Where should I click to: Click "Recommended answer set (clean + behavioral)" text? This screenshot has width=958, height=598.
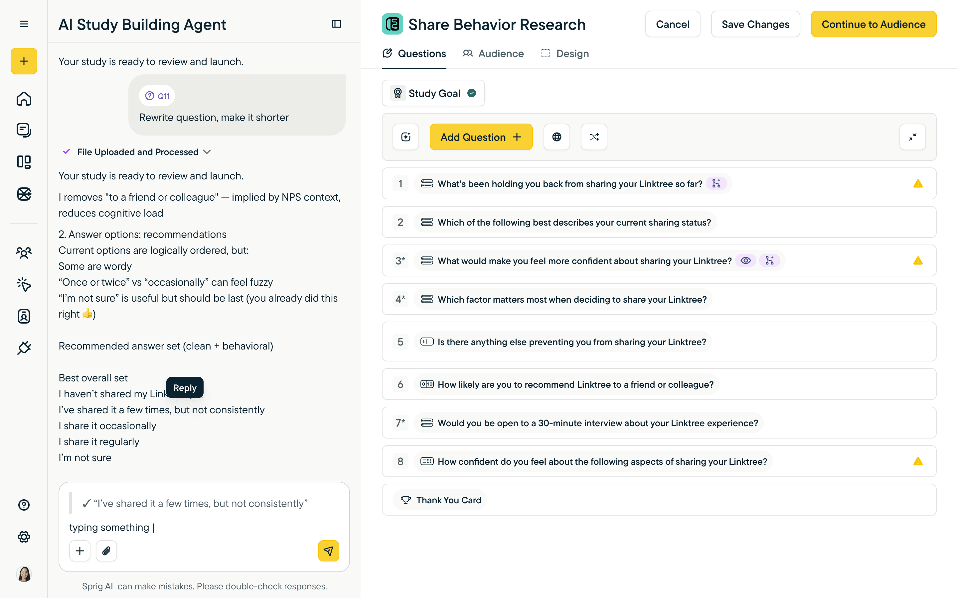point(166,346)
